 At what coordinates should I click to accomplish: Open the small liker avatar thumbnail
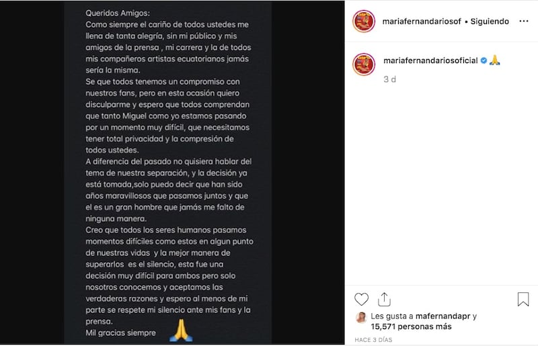click(x=361, y=318)
